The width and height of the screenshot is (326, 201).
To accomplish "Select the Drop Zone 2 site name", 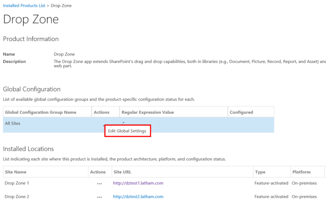I will pyautogui.click(x=17, y=197).
